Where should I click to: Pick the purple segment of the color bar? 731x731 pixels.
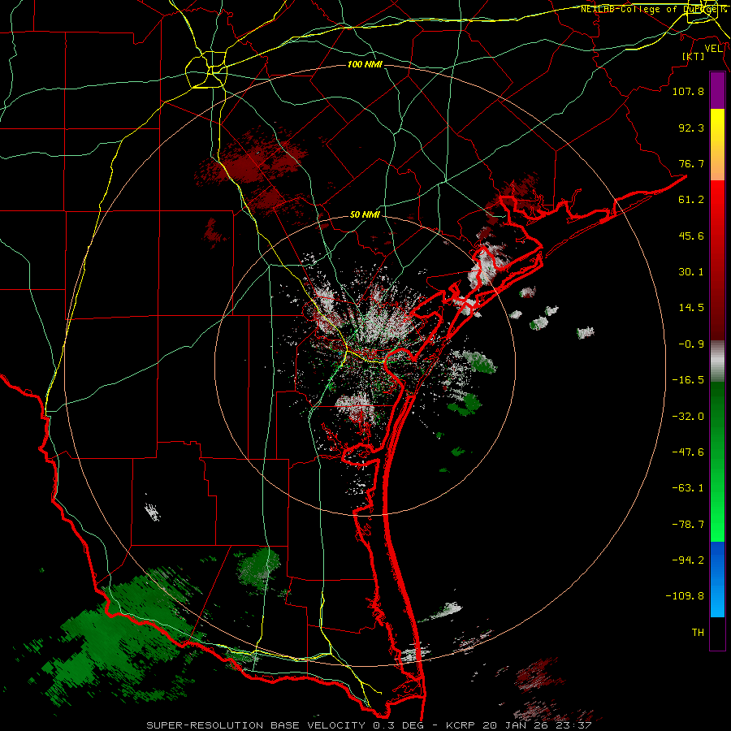pos(718,91)
